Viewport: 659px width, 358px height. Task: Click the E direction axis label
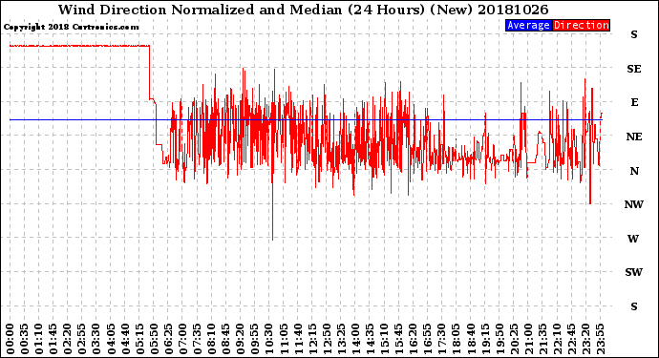(x=634, y=102)
